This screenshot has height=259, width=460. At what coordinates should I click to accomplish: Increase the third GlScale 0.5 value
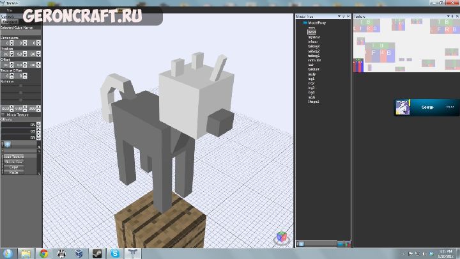click(38, 136)
